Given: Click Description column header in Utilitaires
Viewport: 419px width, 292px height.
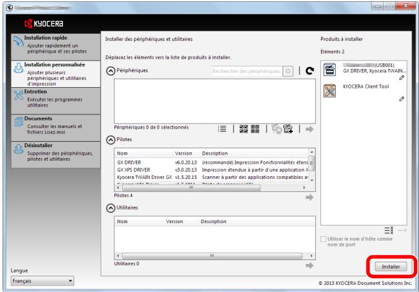Looking at the screenshot, I should point(257,222).
